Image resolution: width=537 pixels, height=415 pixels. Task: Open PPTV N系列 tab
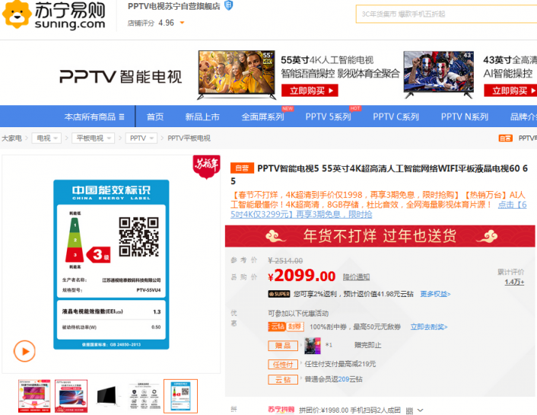click(x=465, y=117)
